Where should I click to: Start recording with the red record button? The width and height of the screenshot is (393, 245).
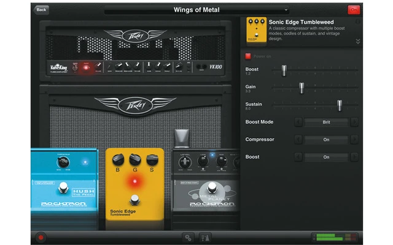(x=41, y=238)
